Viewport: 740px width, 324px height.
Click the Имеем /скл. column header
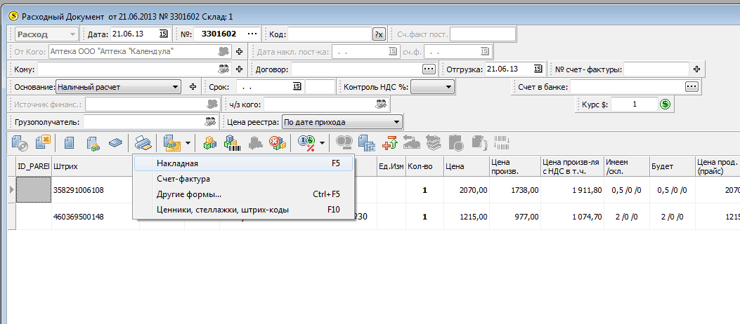(x=626, y=166)
